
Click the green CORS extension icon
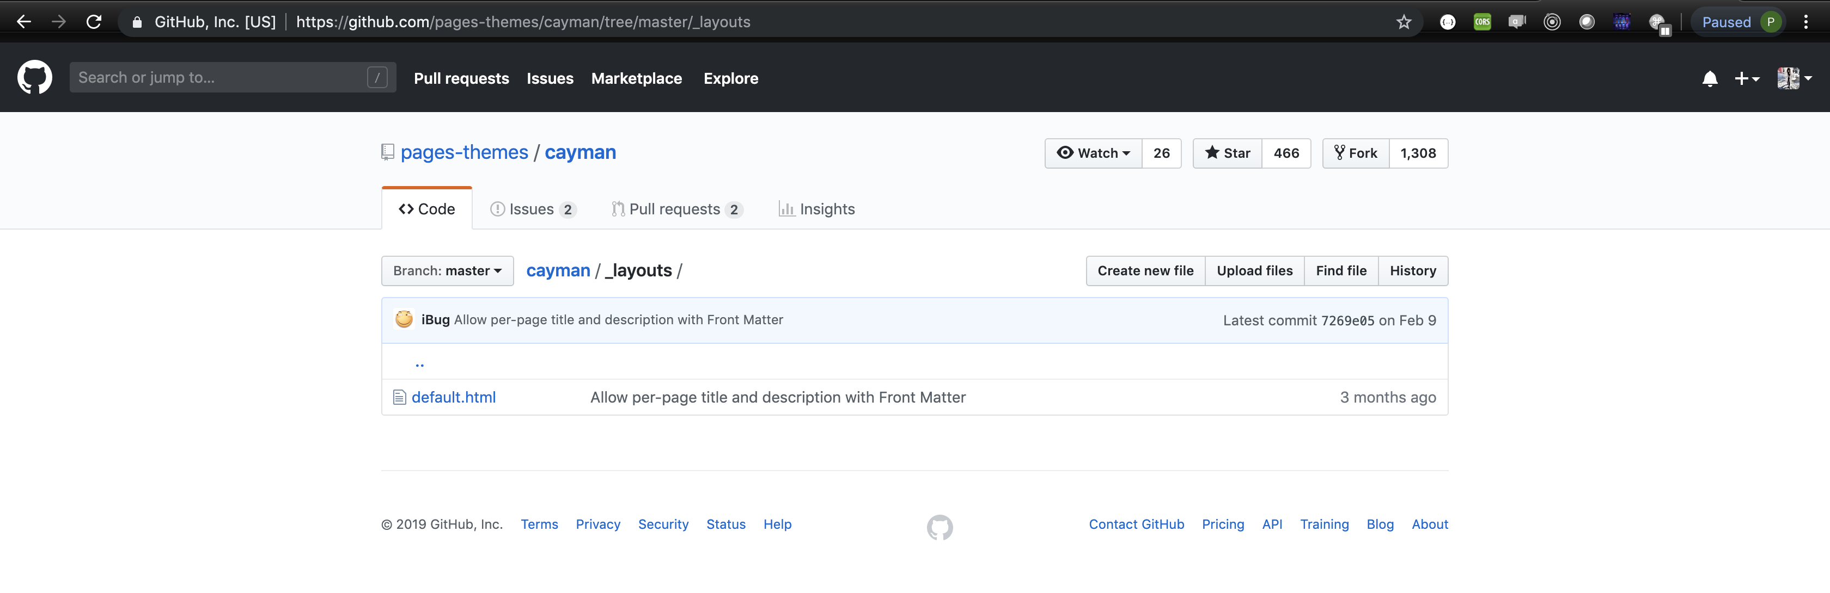1483,22
